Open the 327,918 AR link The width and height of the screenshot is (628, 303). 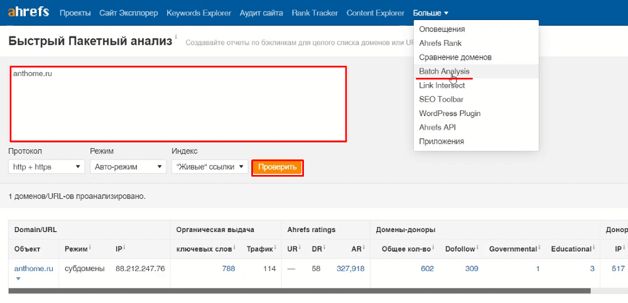(350, 268)
